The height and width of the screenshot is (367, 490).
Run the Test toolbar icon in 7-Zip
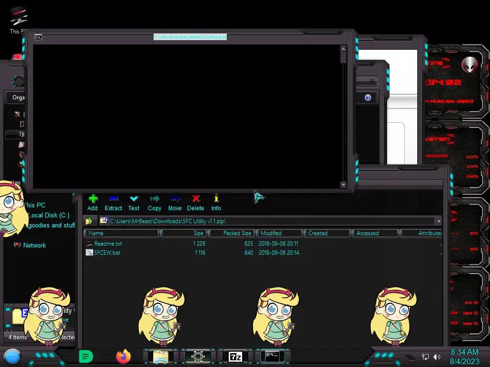click(x=134, y=203)
